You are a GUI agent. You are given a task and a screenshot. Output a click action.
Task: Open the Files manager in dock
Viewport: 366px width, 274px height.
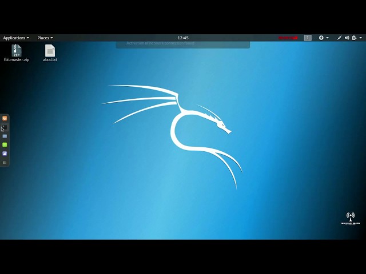pos(5,136)
